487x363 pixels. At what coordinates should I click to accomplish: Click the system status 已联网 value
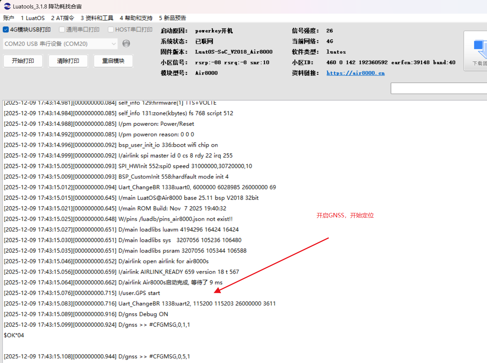tap(204, 41)
